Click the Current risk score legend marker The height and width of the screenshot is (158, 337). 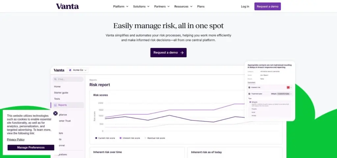(x=96, y=138)
